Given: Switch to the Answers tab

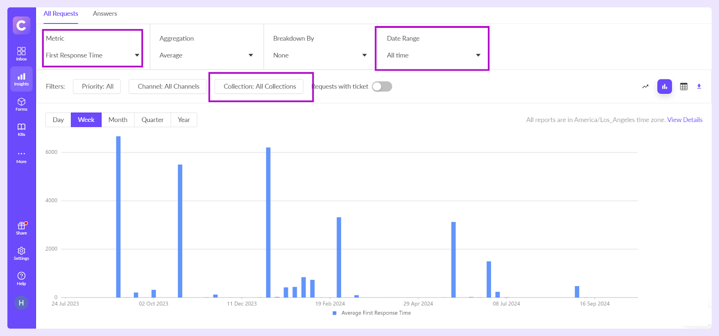Looking at the screenshot, I should (x=105, y=13).
